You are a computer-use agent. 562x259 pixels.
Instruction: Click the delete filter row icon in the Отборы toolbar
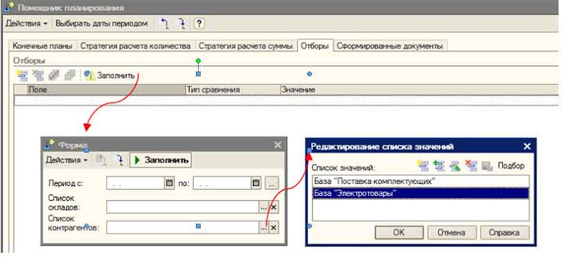(x=38, y=75)
